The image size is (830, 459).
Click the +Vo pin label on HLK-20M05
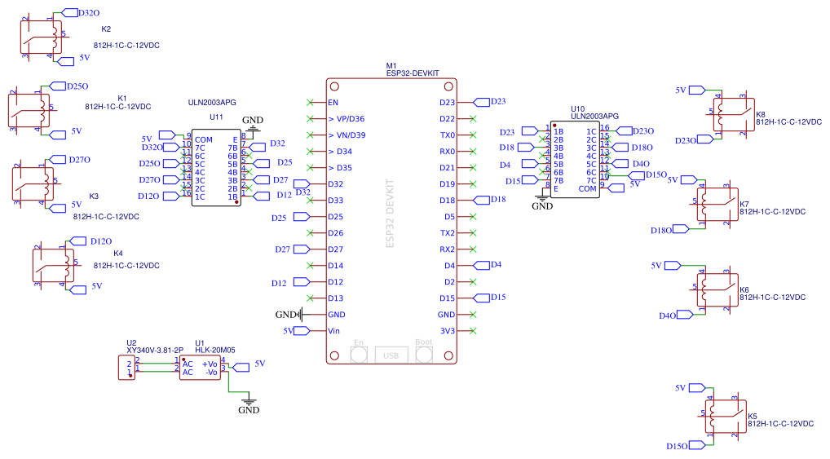210,364
